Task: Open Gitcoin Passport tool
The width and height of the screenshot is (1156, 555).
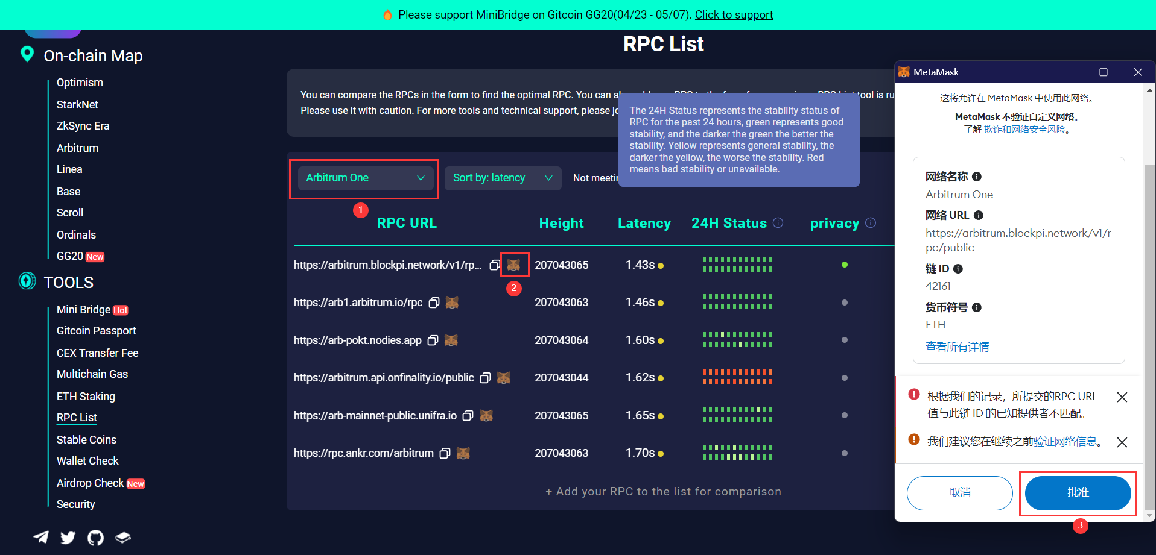Action: pyautogui.click(x=97, y=331)
